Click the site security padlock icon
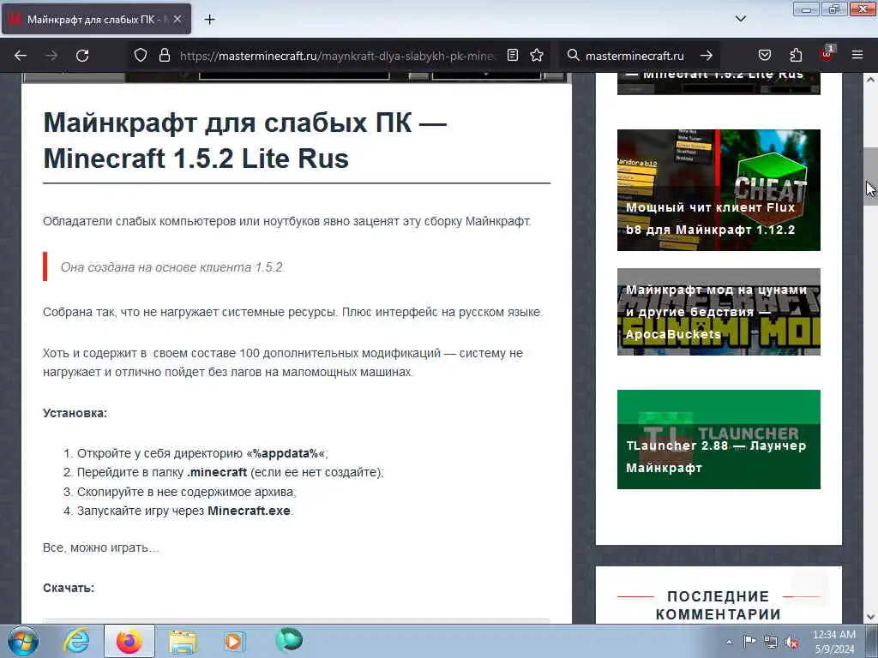The width and height of the screenshot is (878, 658). [x=164, y=55]
